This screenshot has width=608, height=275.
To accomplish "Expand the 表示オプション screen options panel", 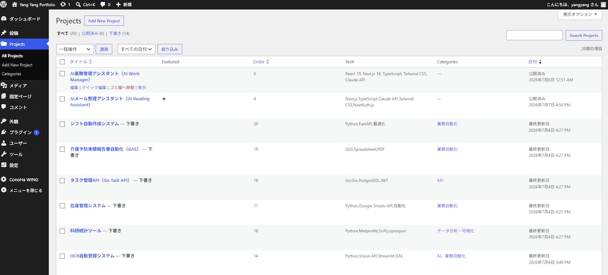I will click(581, 14).
